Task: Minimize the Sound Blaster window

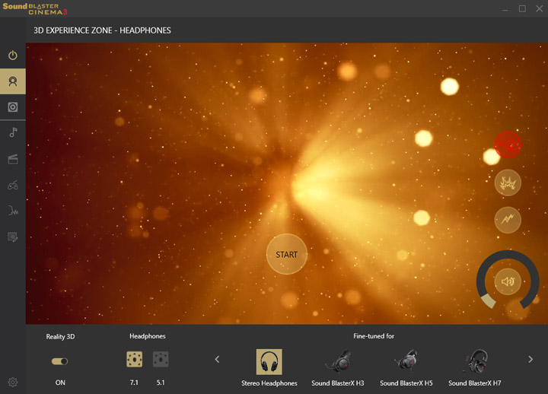Action: tap(505, 8)
